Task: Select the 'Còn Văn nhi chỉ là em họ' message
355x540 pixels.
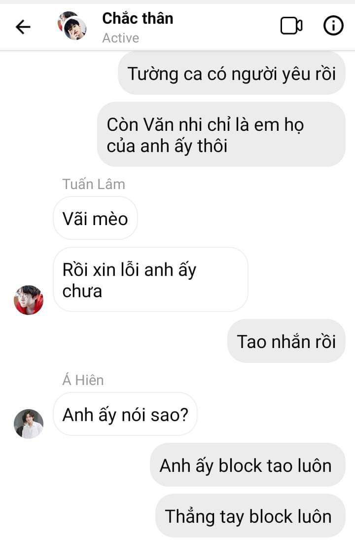Action: coord(221,135)
